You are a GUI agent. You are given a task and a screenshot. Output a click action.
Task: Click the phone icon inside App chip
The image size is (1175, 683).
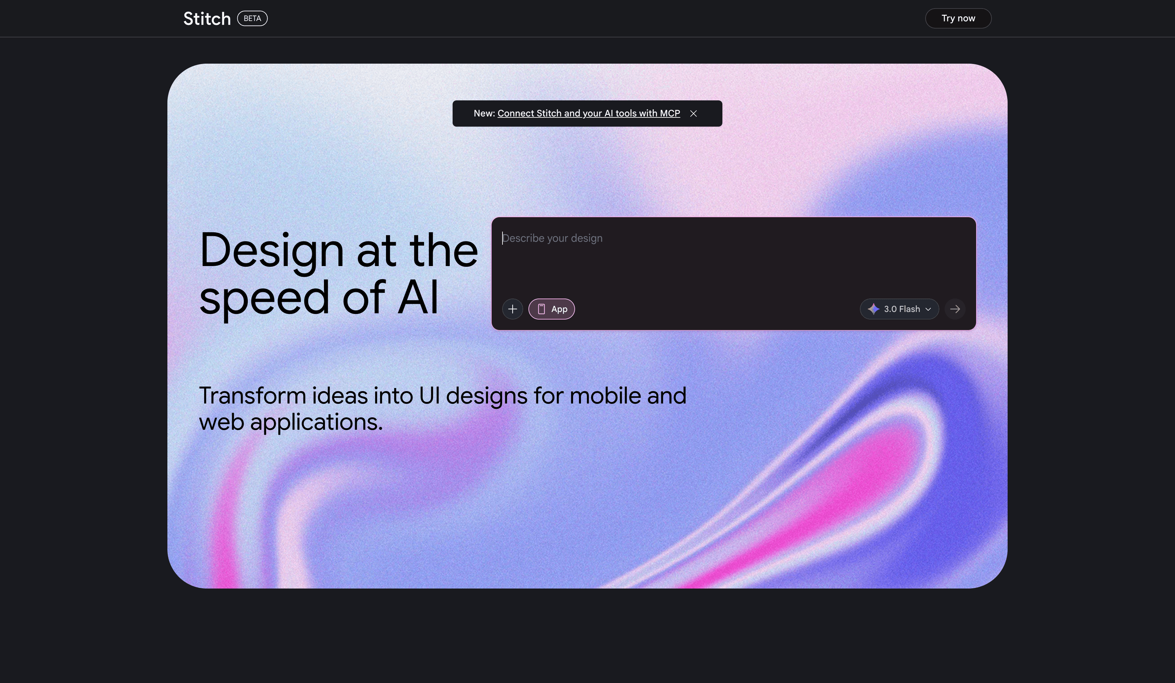pyautogui.click(x=541, y=309)
